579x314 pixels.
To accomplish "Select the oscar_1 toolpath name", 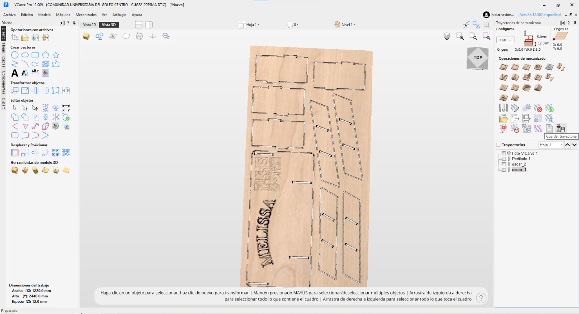I will [519, 170].
